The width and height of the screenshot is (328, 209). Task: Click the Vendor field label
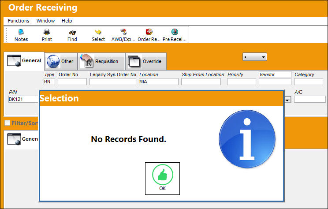point(275,75)
